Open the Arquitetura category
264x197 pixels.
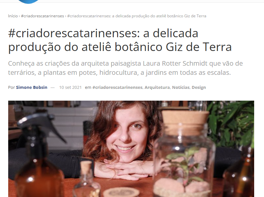157,87
